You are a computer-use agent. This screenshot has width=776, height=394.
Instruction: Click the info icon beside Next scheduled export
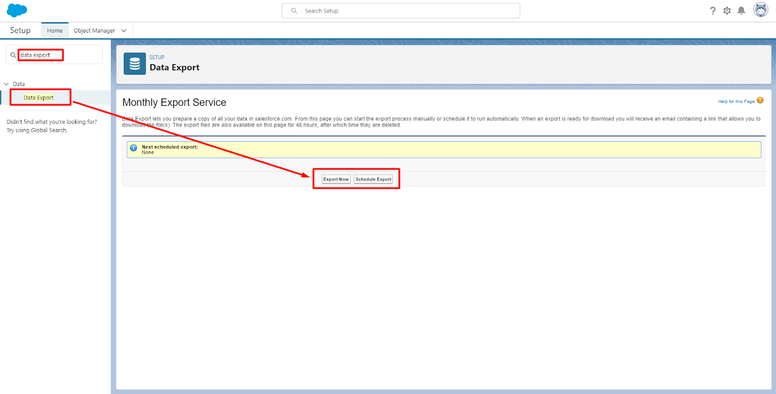(x=134, y=148)
